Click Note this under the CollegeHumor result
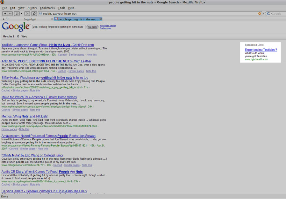Screen dimensions: 286x199 tap(87, 165)
